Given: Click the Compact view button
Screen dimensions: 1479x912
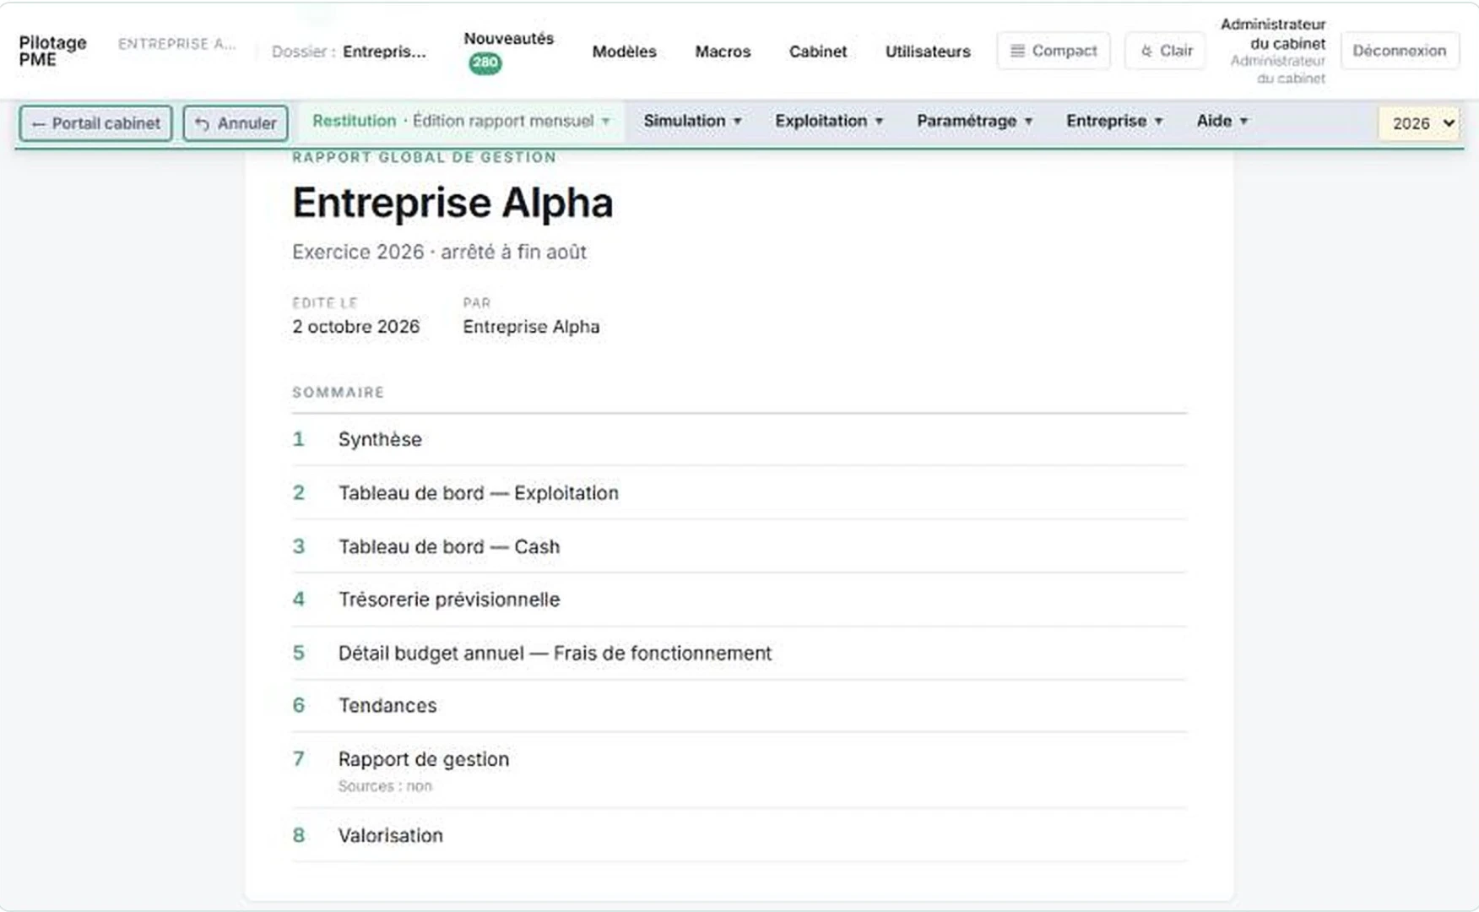Looking at the screenshot, I should point(1054,51).
